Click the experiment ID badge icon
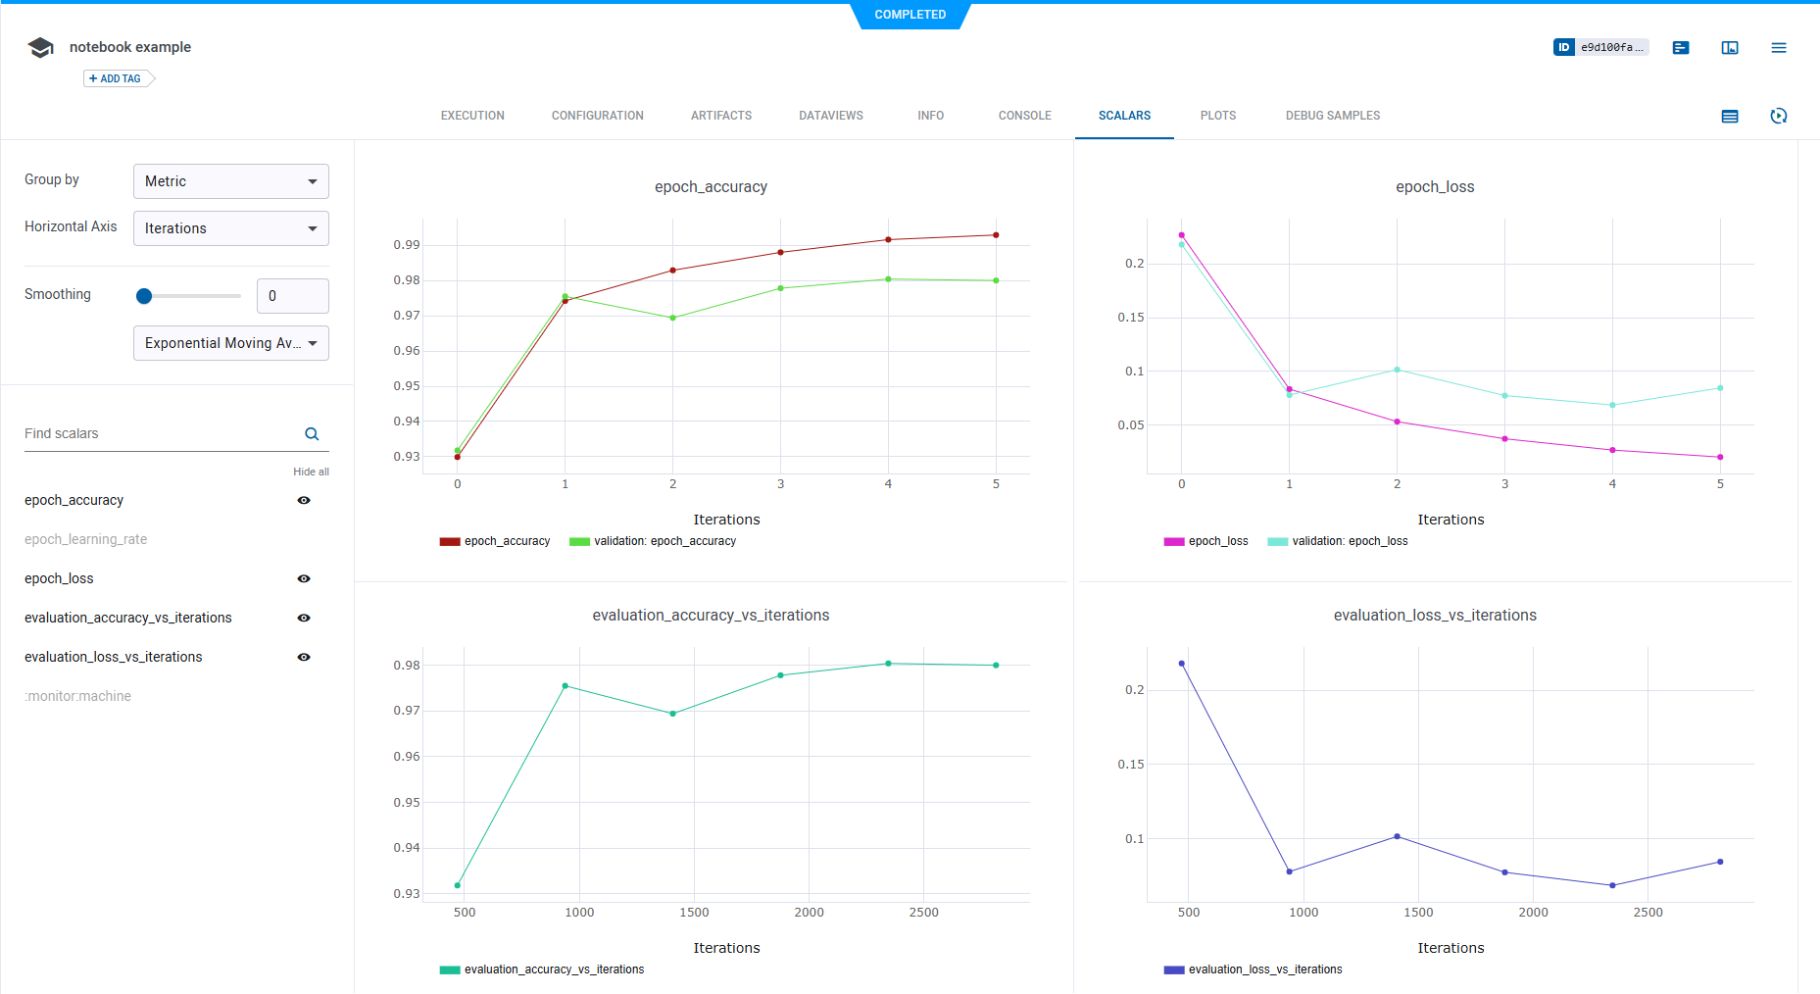Image resolution: width=1820 pixels, height=994 pixels. point(1564,47)
